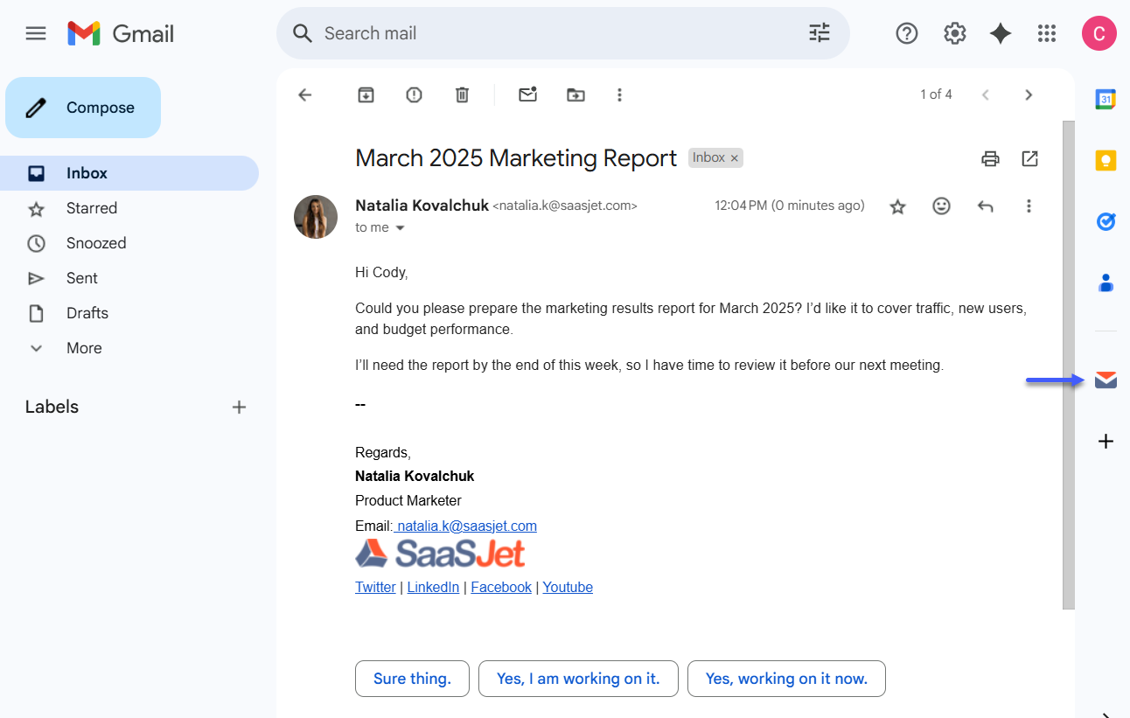Add an emoji reaction to message
The height and width of the screenshot is (718, 1130).
pyautogui.click(x=941, y=206)
